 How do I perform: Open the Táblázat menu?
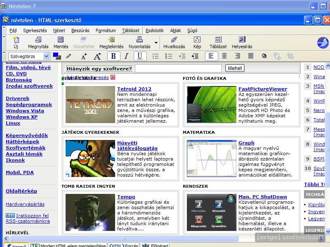click(x=131, y=30)
